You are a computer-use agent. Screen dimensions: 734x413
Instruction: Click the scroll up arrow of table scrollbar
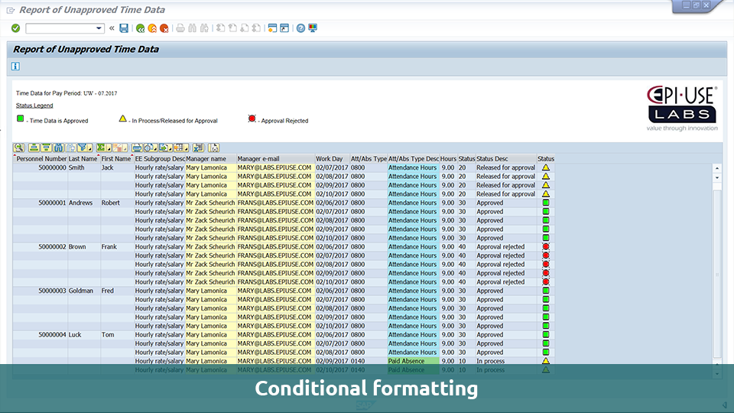coord(716,167)
